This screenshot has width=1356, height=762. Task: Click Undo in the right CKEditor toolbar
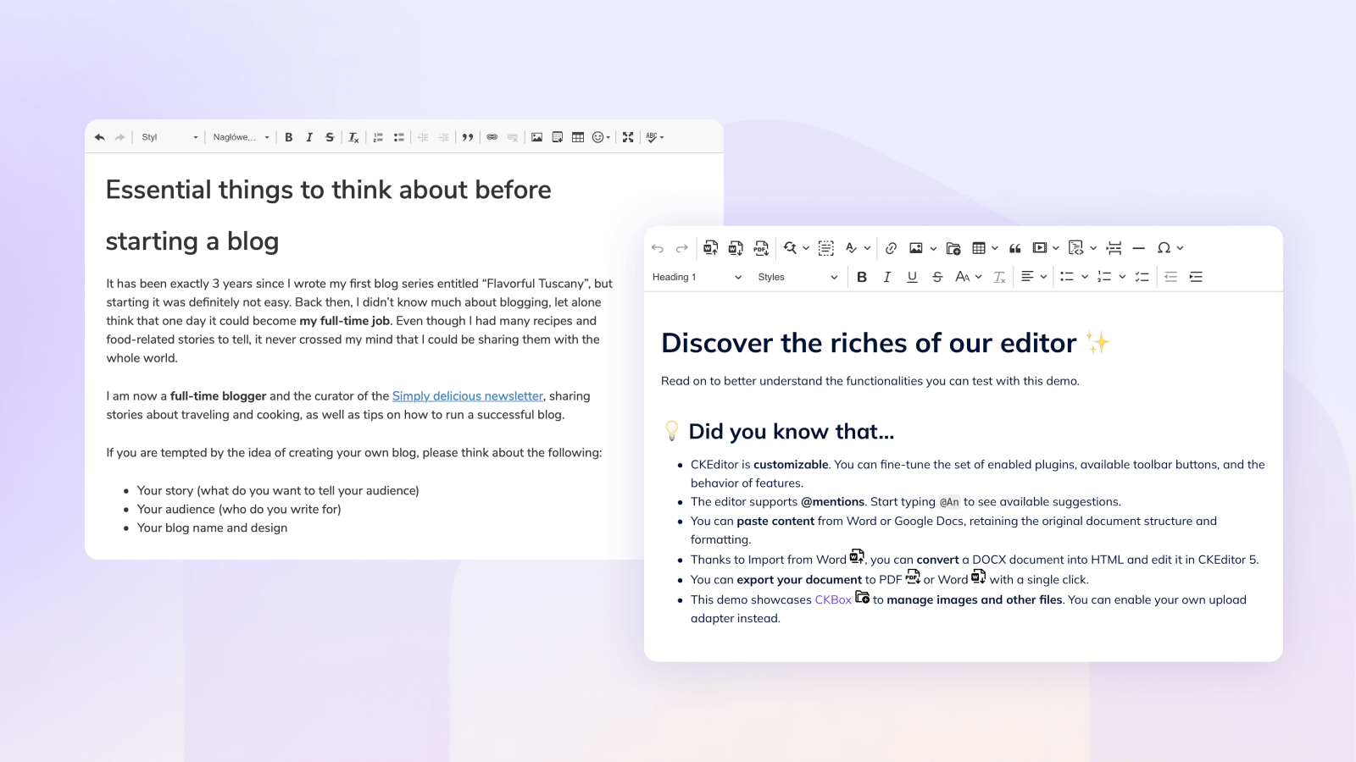(x=658, y=248)
